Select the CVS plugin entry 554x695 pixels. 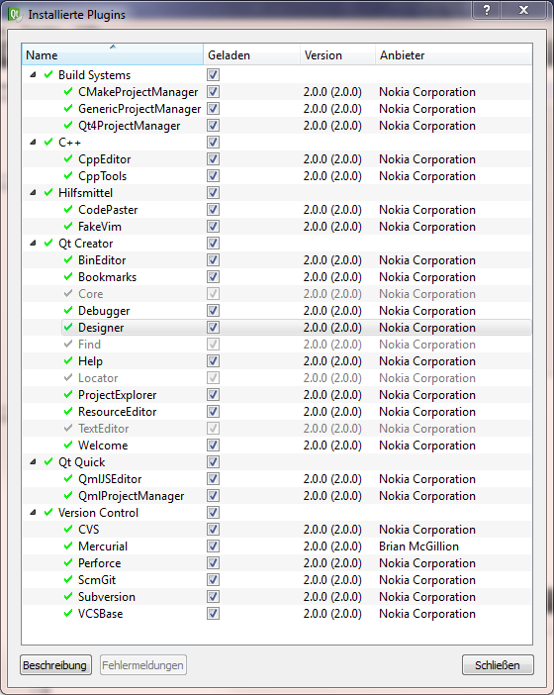point(277,530)
